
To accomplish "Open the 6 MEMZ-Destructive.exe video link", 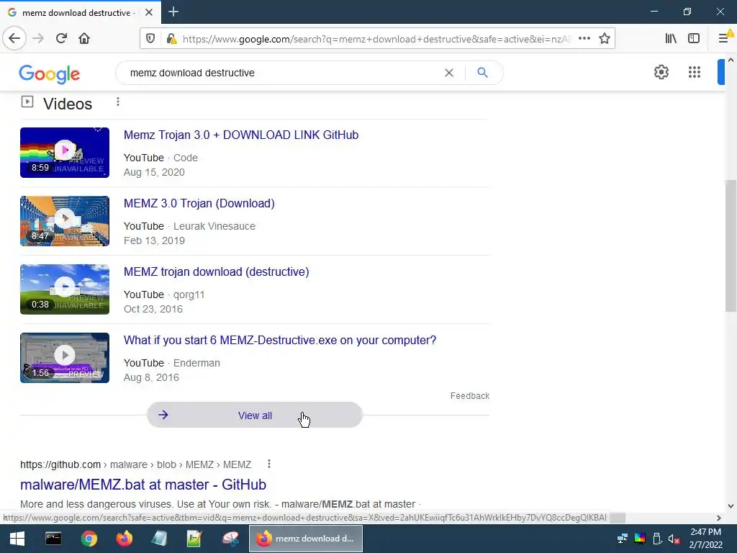I will (x=280, y=340).
